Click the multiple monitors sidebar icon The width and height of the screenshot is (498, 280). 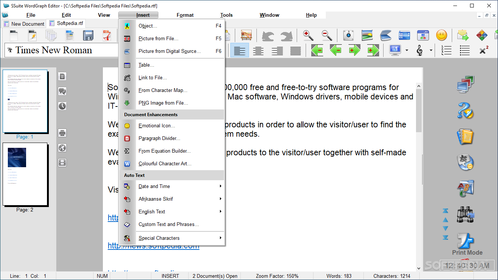[465, 85]
